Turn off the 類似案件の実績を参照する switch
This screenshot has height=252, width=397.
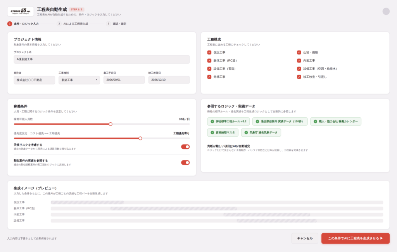185,163
